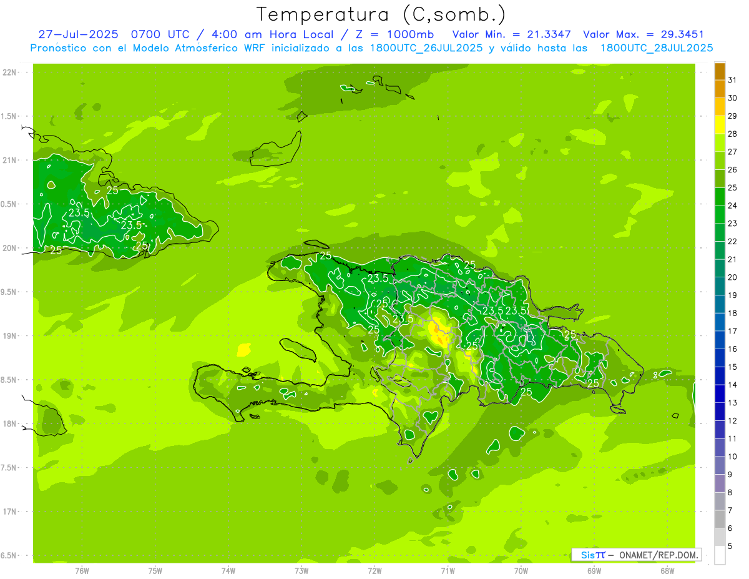This screenshot has width=749, height=579.
Task: Click the legend label "18"
Action: [733, 314]
